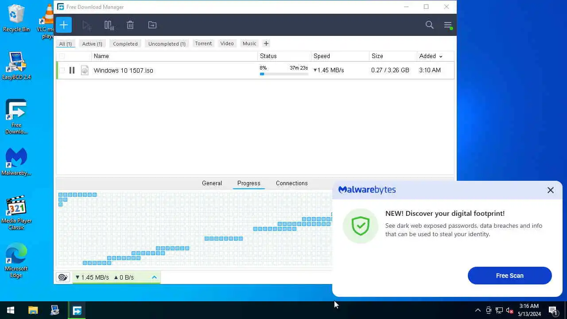Show the Torrent filter

(203, 43)
